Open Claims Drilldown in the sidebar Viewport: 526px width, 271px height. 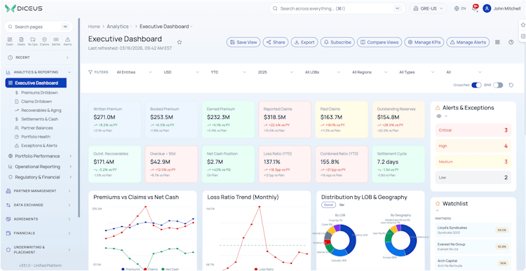point(36,102)
